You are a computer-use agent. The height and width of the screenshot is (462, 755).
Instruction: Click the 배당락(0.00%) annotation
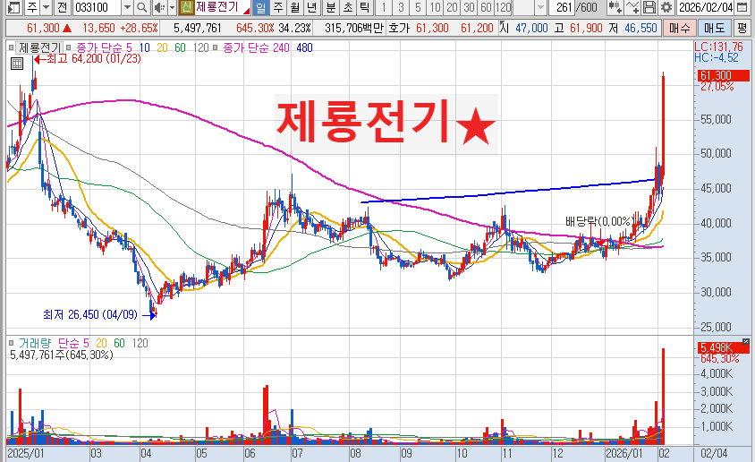tap(598, 221)
